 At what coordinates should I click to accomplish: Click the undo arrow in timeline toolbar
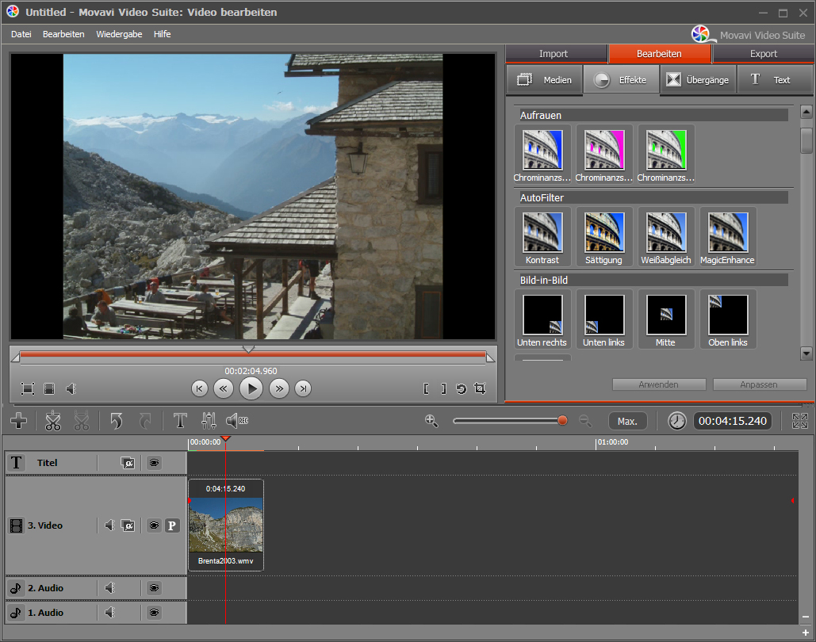[x=117, y=421]
